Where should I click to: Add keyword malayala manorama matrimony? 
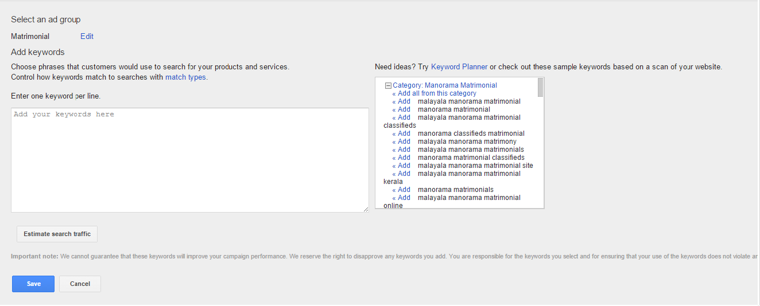401,142
